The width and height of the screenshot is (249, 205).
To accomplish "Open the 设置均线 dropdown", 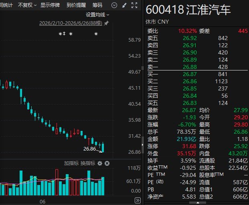I will coord(97,15).
